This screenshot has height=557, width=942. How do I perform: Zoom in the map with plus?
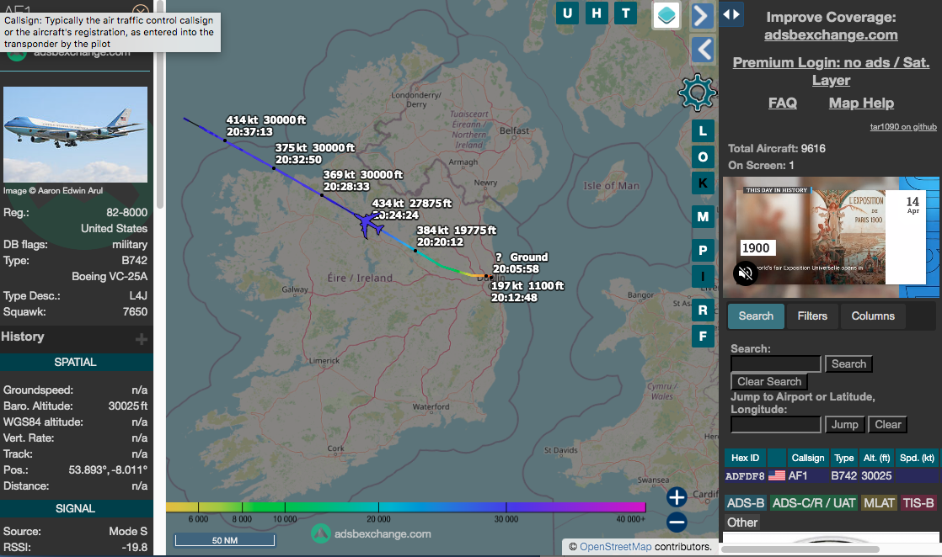pos(677,497)
